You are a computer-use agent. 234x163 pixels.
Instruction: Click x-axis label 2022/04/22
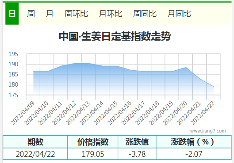[203, 113]
